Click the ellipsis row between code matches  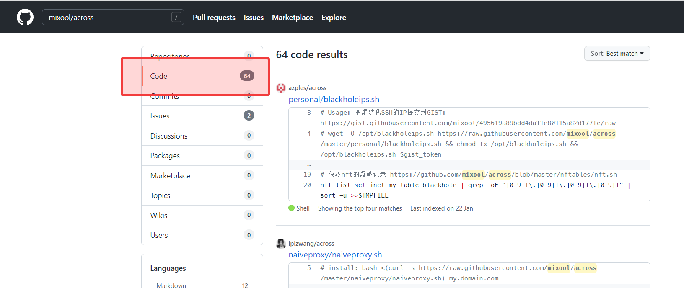click(x=469, y=165)
